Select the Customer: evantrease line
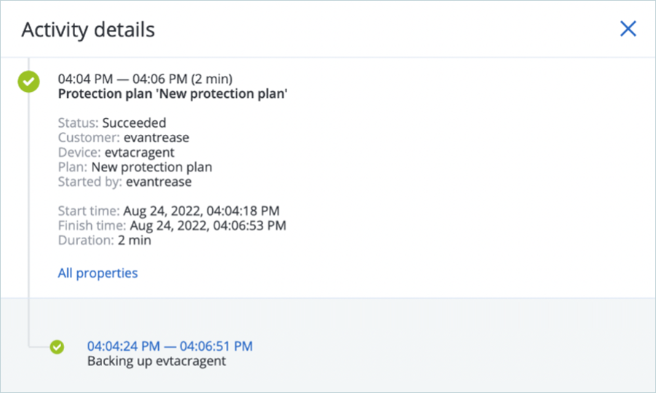656x393 pixels. coord(123,138)
